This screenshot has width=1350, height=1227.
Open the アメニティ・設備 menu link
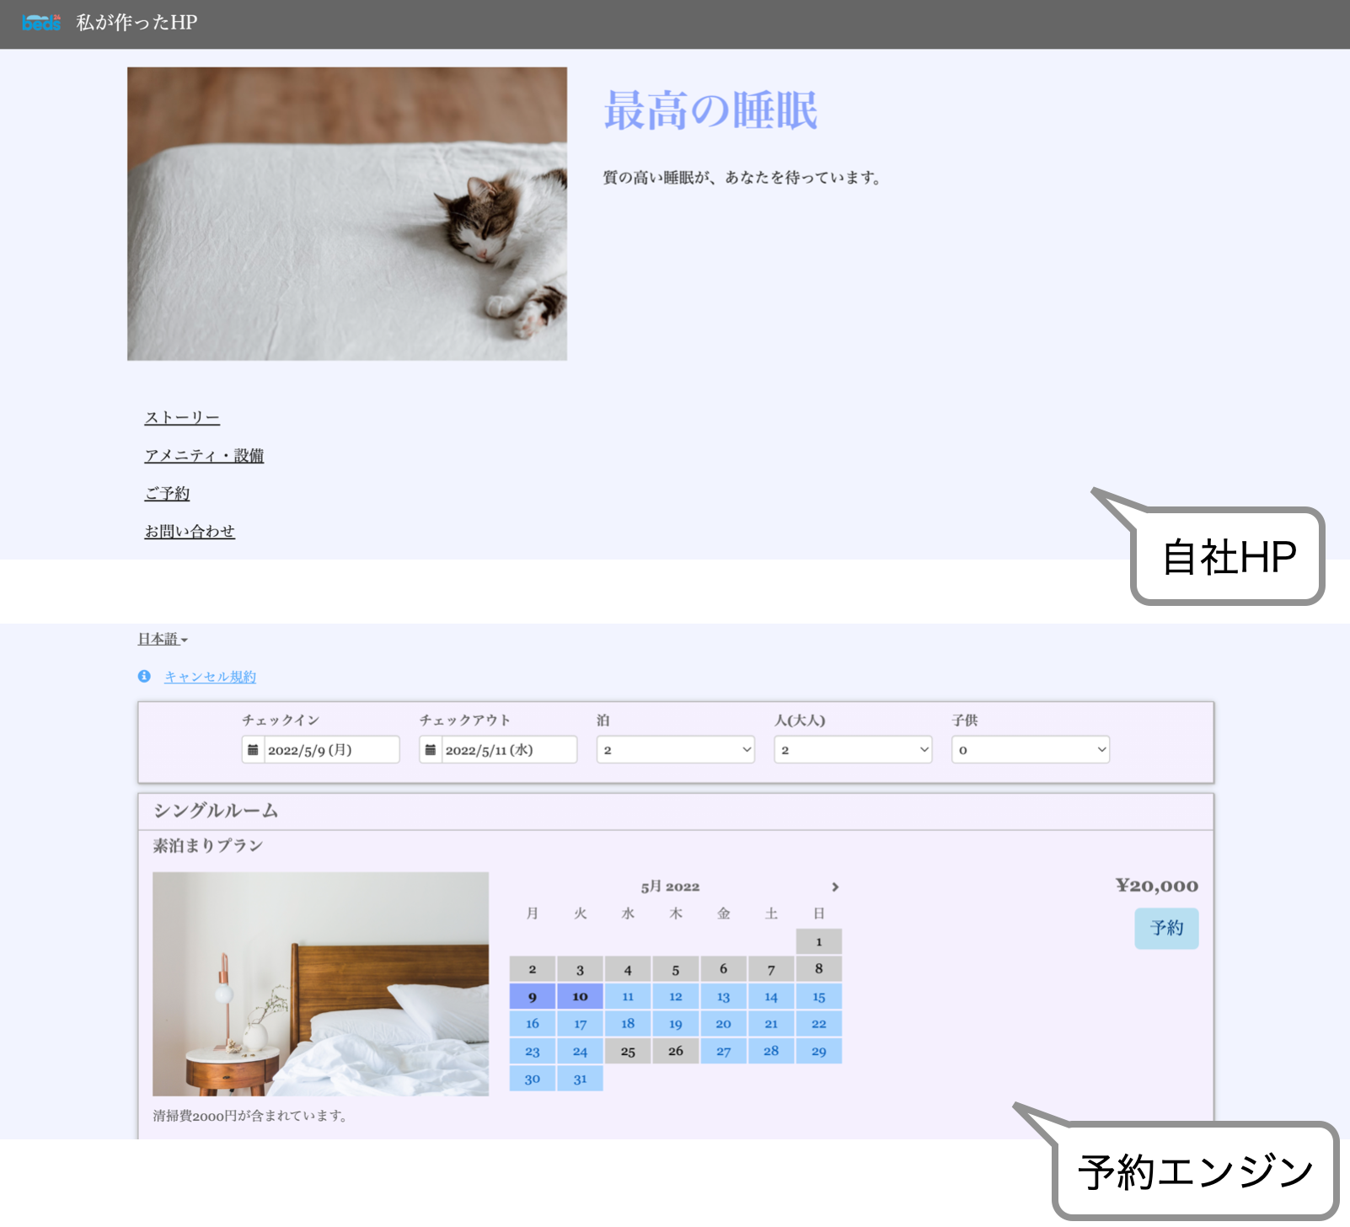pos(204,456)
